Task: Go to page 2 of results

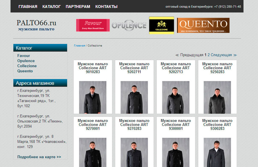Action: click(x=209, y=55)
